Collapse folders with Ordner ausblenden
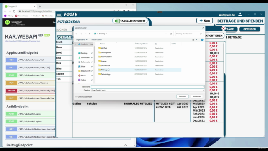This screenshot has width=268, height=151. tap(84, 97)
